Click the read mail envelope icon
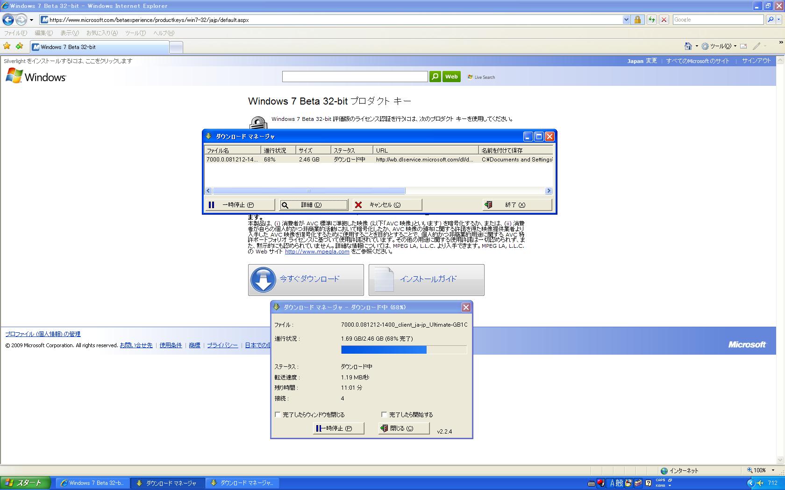Screen dimensions: 785x490 pos(743,46)
